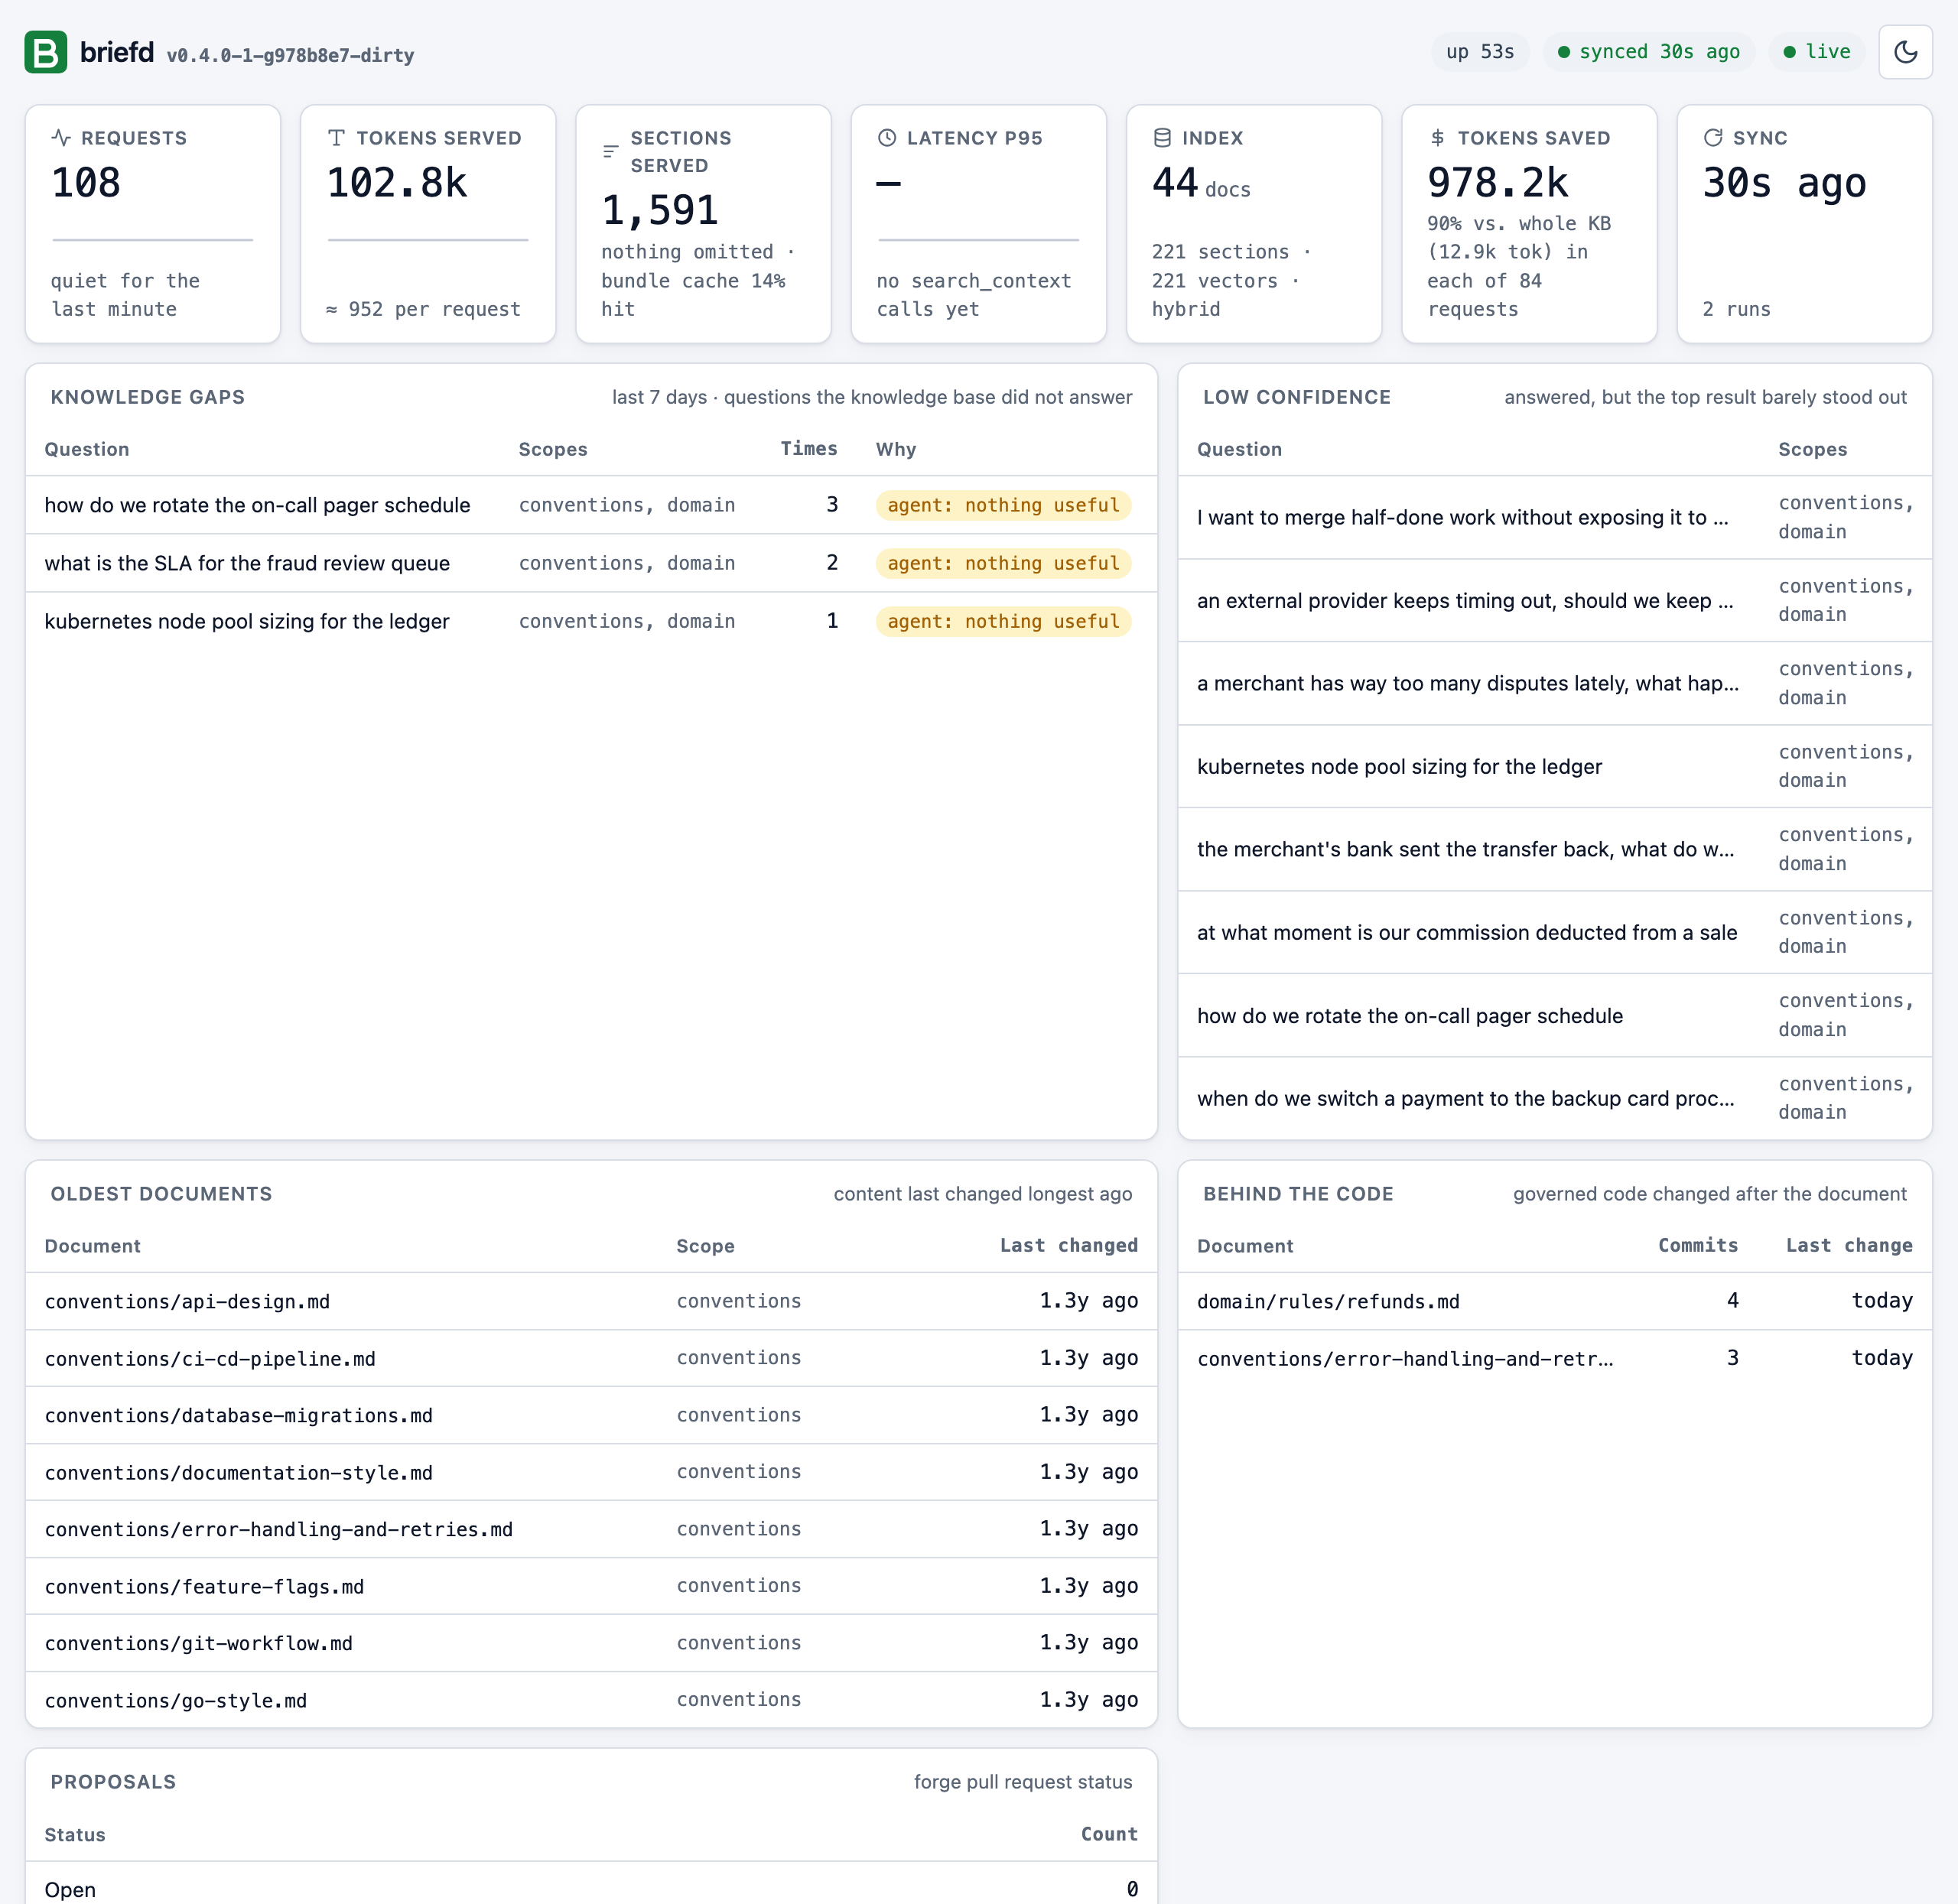1958x1904 pixels.
Task: Click 'agent: nothing useful' badge for fraud review row
Action: (1003, 563)
